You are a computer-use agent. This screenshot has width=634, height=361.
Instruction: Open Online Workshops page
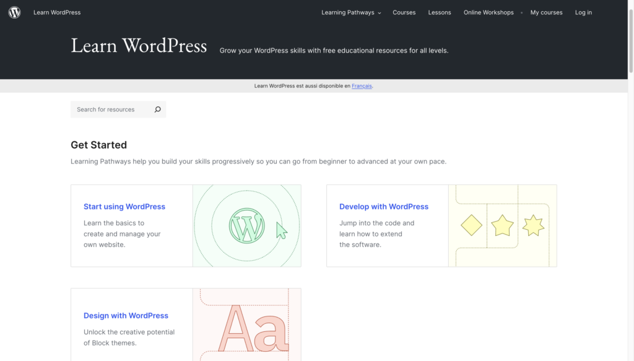[489, 12]
